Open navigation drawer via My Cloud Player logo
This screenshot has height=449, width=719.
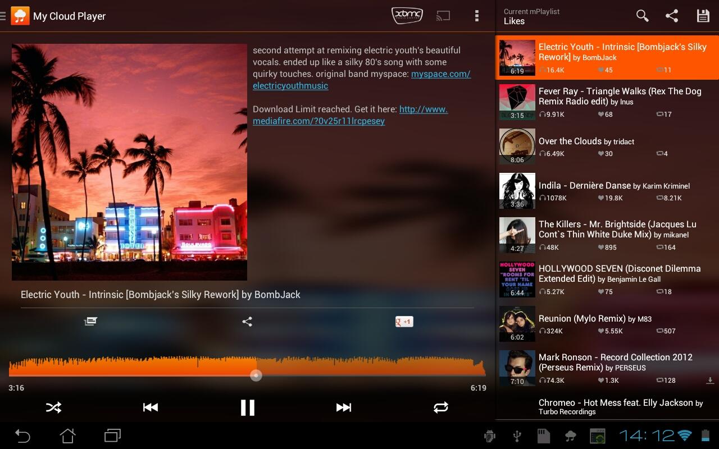20,16
